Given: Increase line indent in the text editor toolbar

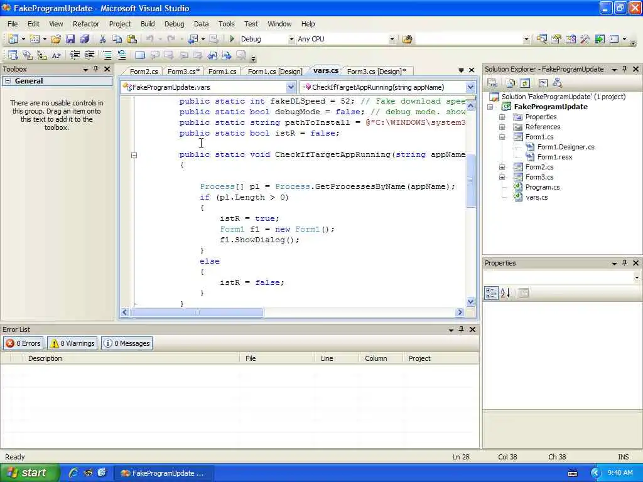Looking at the screenshot, I should (89, 55).
